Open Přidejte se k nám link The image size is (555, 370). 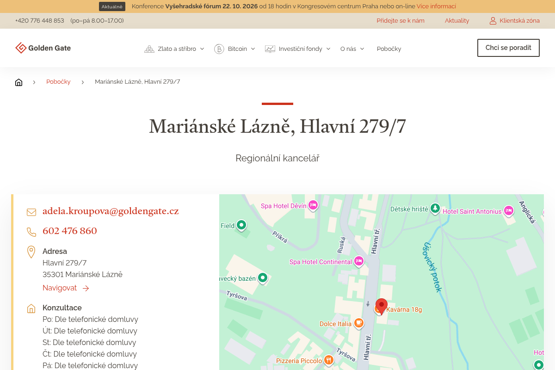(401, 21)
